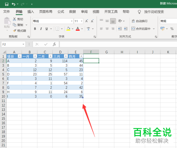Click the 剪切 cut button
This screenshot has height=148, width=177.
pyautogui.click(x=18, y=19)
